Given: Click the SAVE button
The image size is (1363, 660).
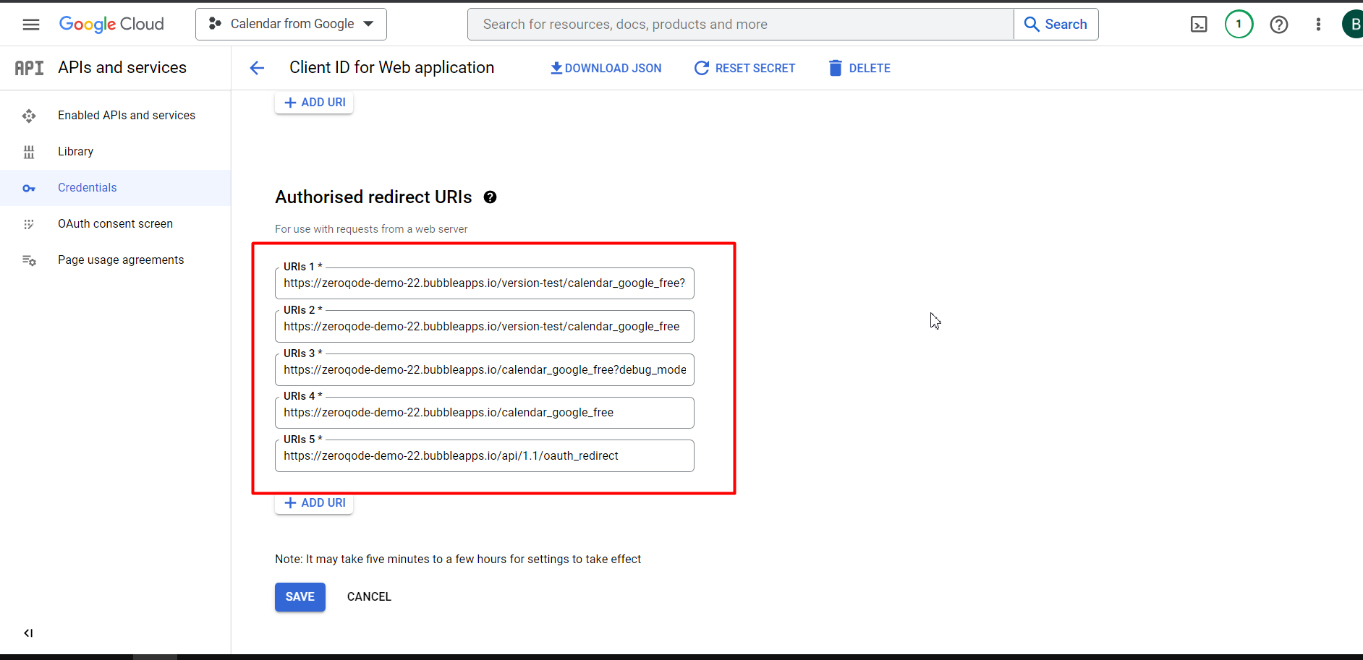Looking at the screenshot, I should (x=300, y=597).
